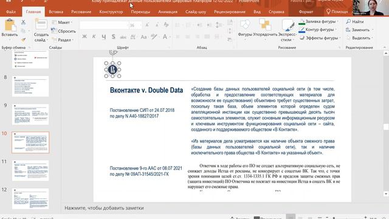Open Quick Styles (Экспресс-стили) gallery
This screenshot has height=219, width=389.
(287, 30)
